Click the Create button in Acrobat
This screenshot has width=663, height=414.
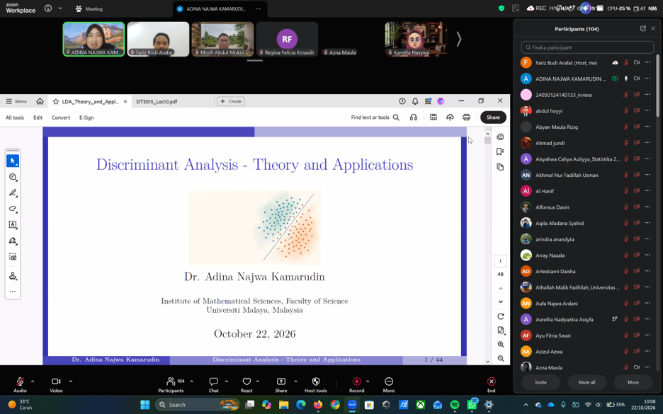231,101
